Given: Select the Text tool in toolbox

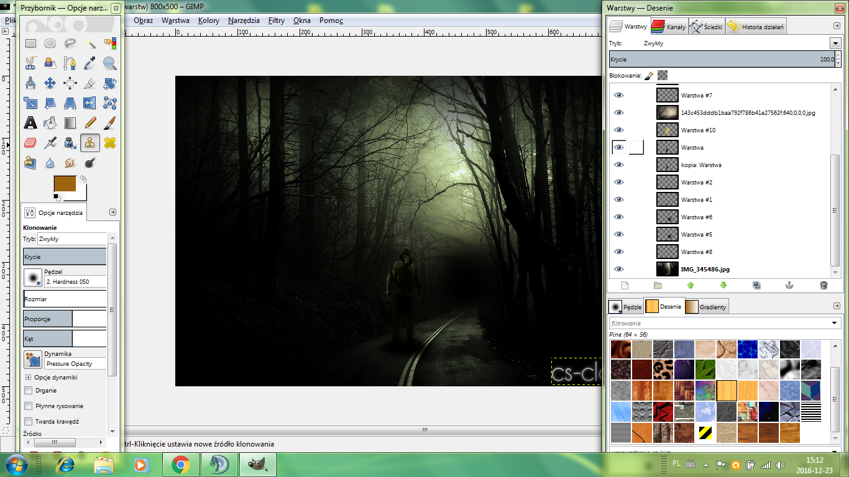Looking at the screenshot, I should [30, 123].
